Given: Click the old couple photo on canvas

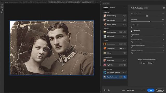Looking at the screenshot, I should (x=52, y=48).
